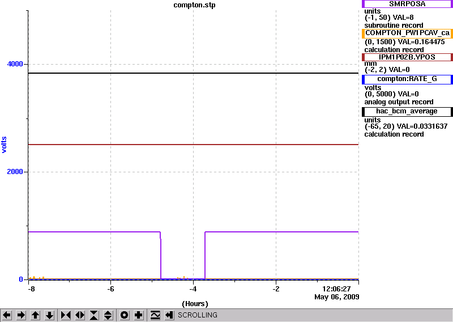Select the hac_bcm_average curve legend entry
This screenshot has width=453, height=322.
click(407, 112)
